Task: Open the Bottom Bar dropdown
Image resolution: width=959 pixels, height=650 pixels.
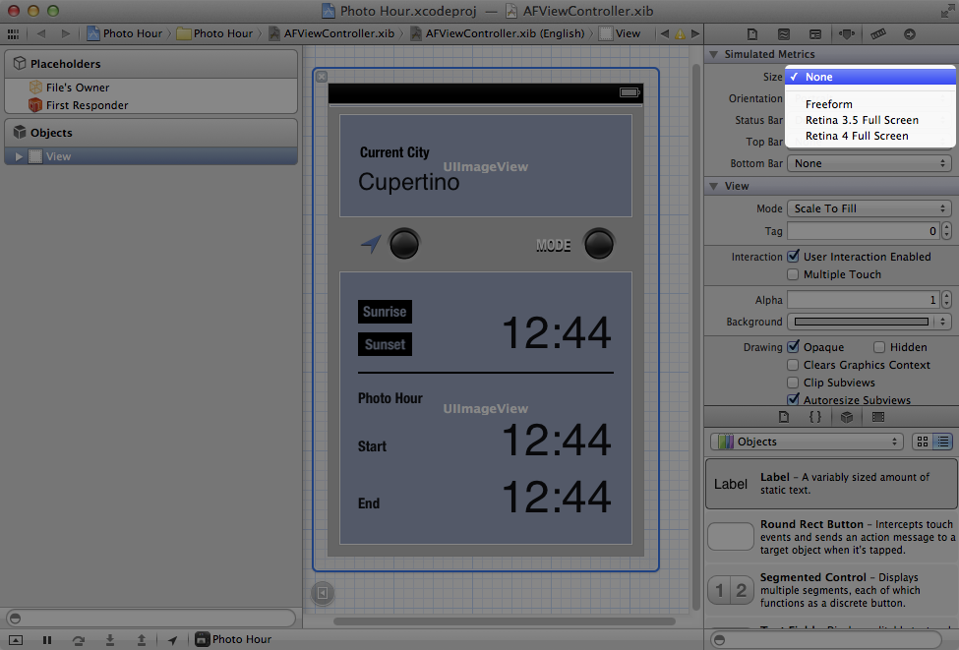Action: [x=869, y=163]
